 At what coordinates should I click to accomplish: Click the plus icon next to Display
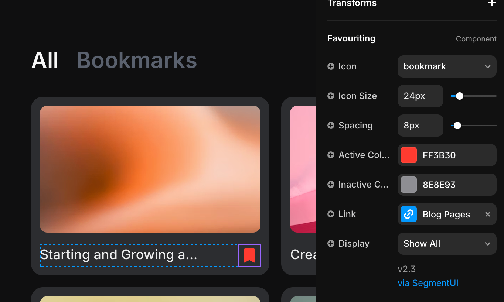click(331, 244)
